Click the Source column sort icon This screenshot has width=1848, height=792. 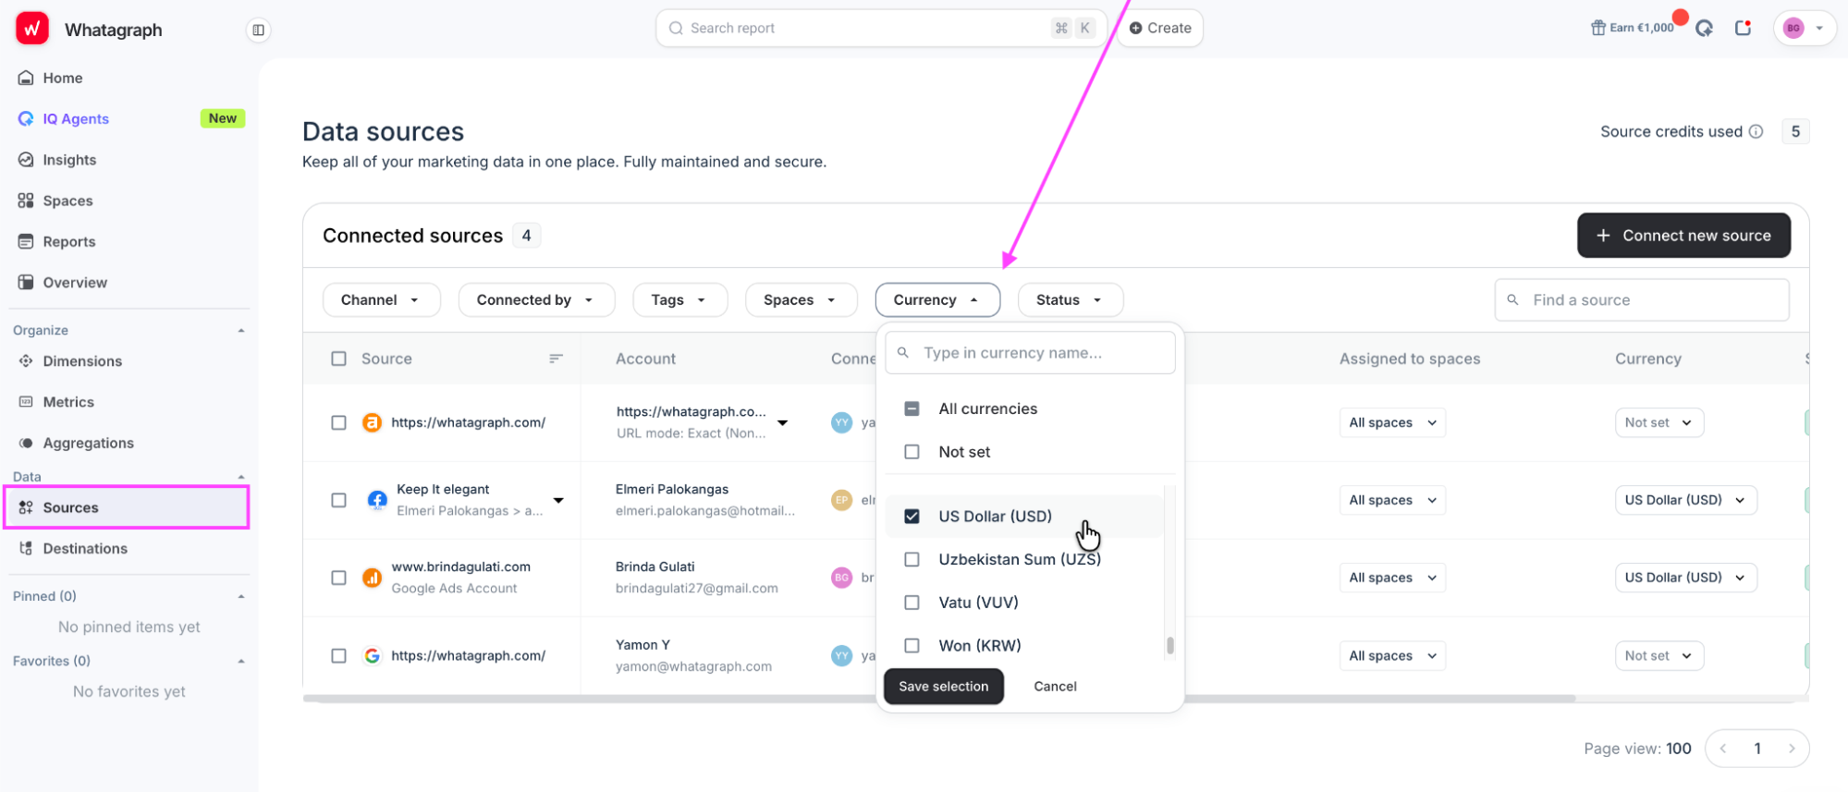(556, 359)
